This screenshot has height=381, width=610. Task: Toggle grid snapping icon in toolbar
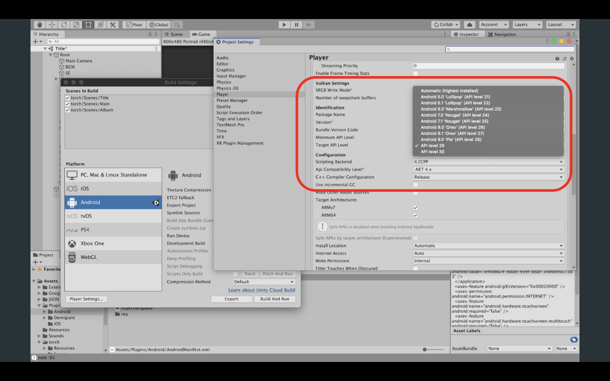(x=177, y=25)
